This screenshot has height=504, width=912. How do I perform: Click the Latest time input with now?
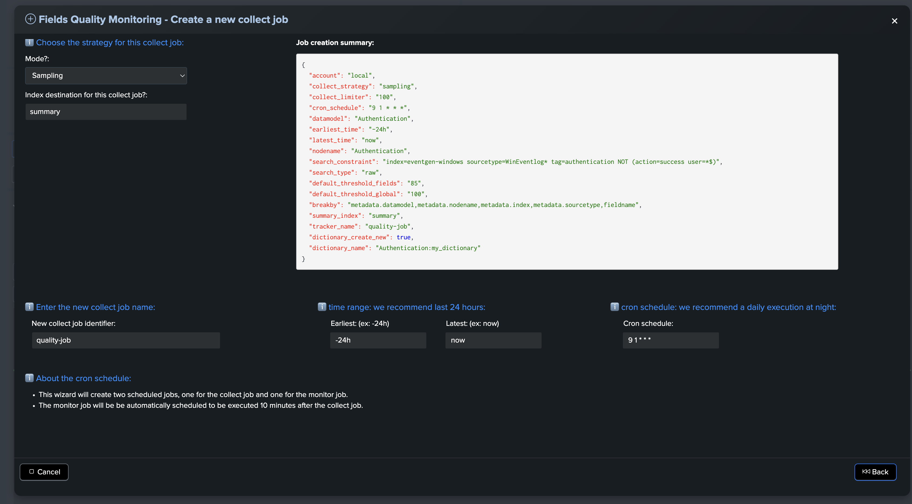(x=493, y=340)
